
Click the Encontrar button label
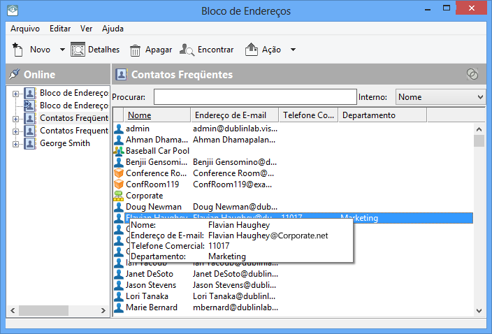pos(215,50)
